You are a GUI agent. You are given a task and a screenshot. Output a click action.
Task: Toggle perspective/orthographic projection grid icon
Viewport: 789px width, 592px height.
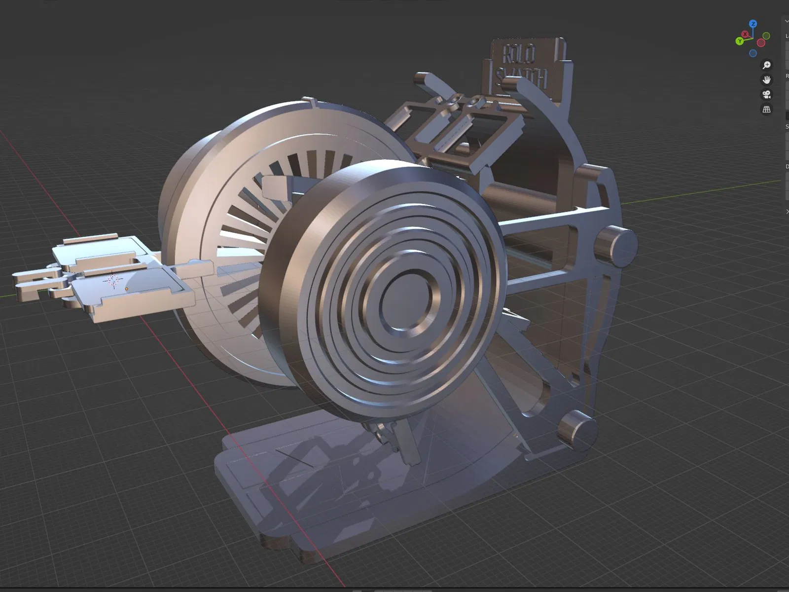767,110
